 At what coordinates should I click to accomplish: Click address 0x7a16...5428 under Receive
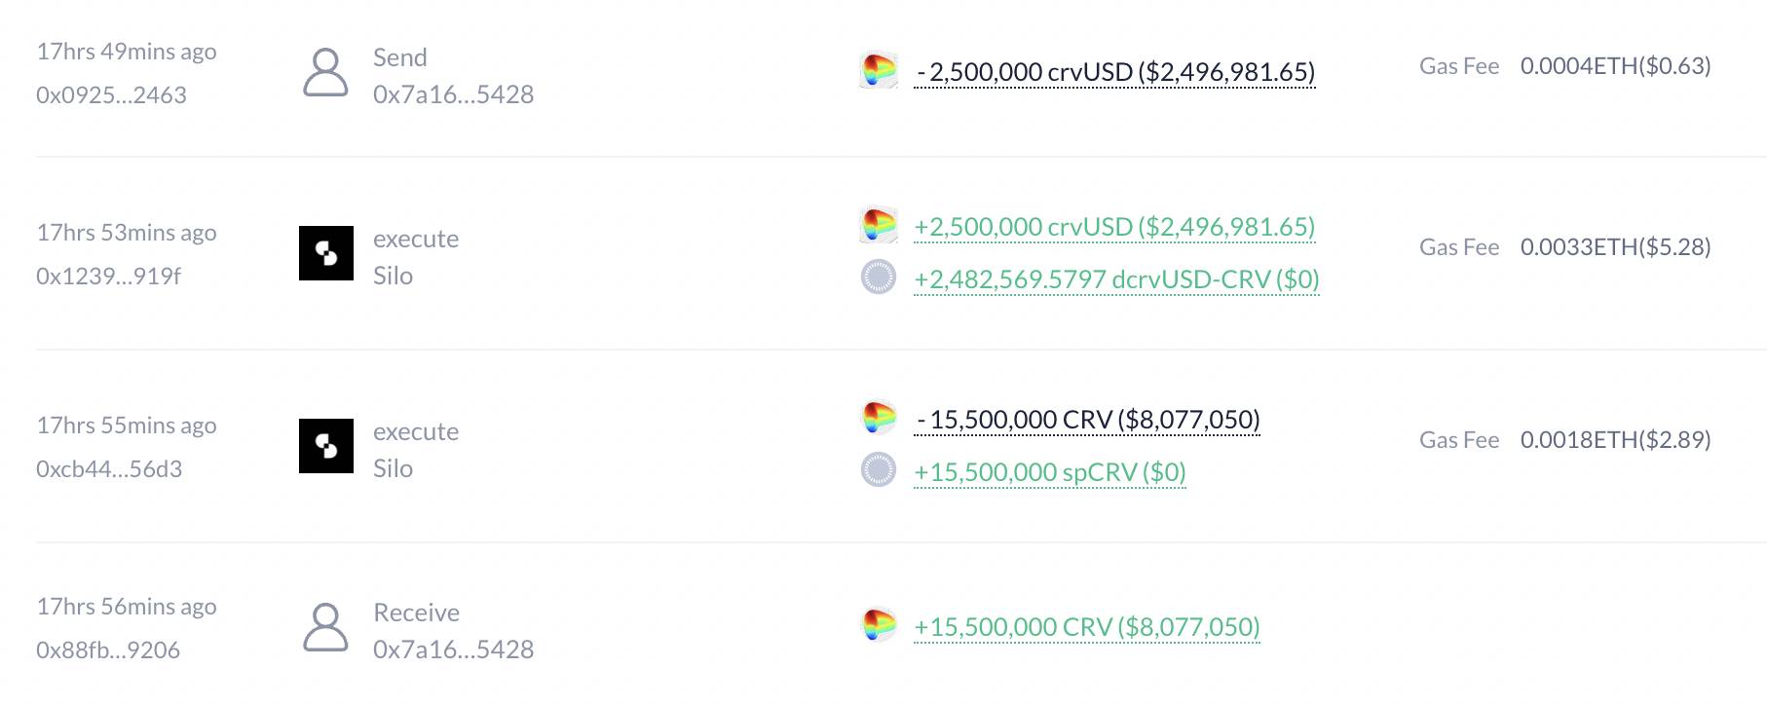[454, 649]
